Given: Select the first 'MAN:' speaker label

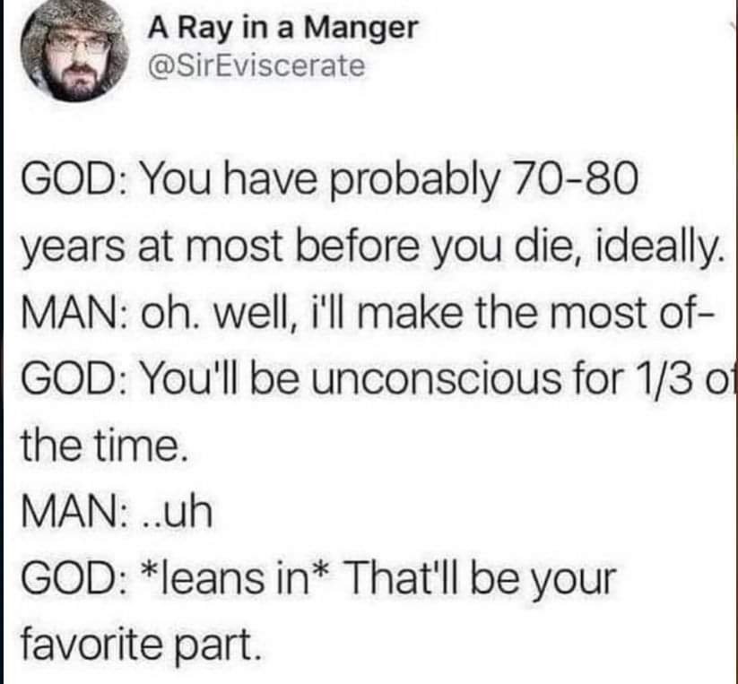Looking at the screenshot, I should (x=74, y=315).
